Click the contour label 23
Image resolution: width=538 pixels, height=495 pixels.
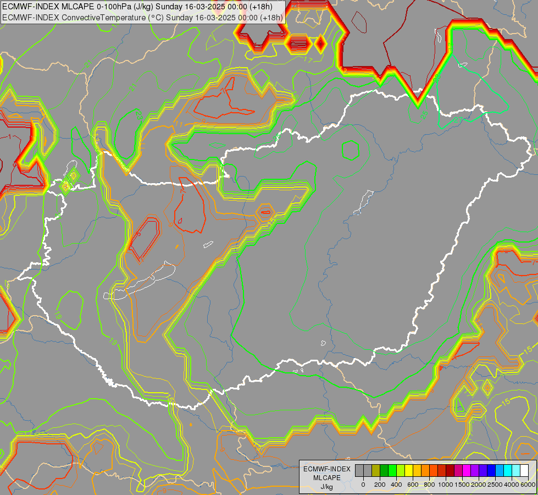click(x=139, y=116)
